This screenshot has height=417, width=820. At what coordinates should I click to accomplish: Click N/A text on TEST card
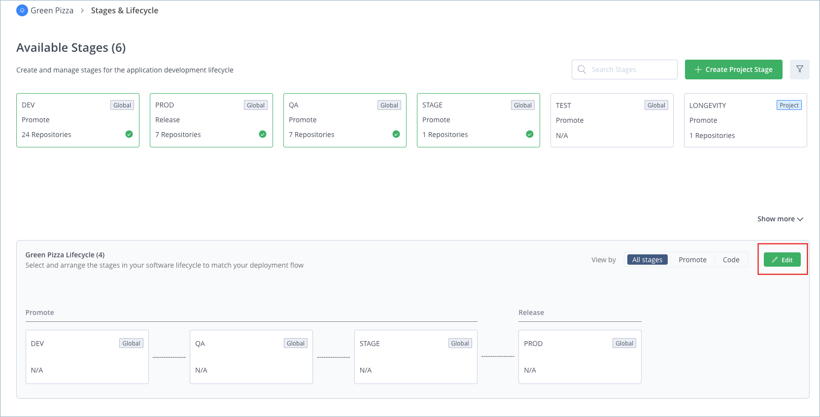pyautogui.click(x=562, y=136)
